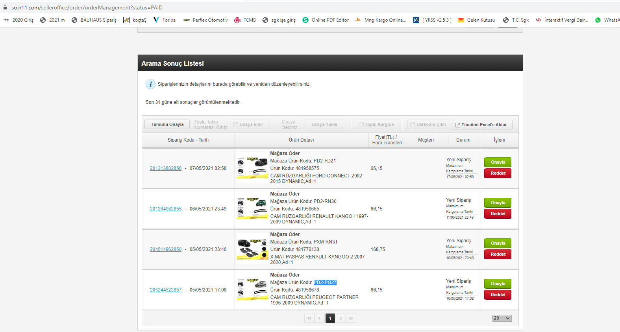The image size is (620, 332).
Task: Open the YKSS v2.5.3 bookmark
Action: (x=432, y=20)
